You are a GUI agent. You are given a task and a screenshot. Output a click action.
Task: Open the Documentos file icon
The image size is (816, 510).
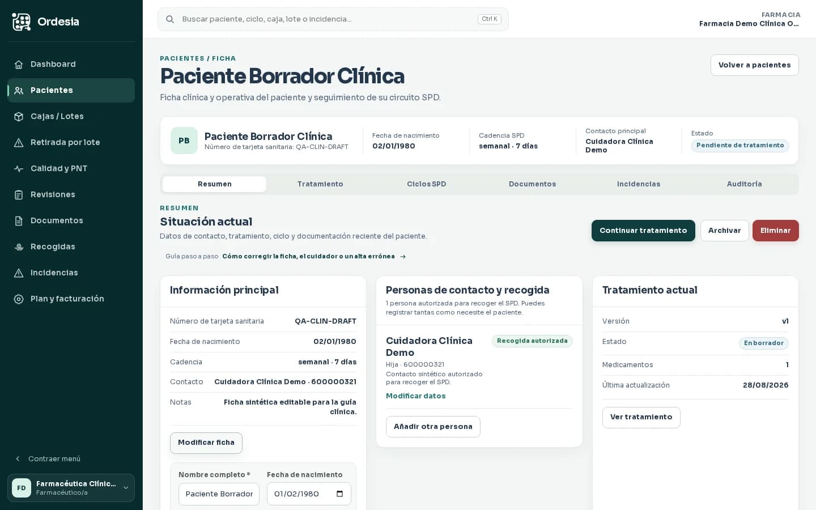pyautogui.click(x=19, y=221)
